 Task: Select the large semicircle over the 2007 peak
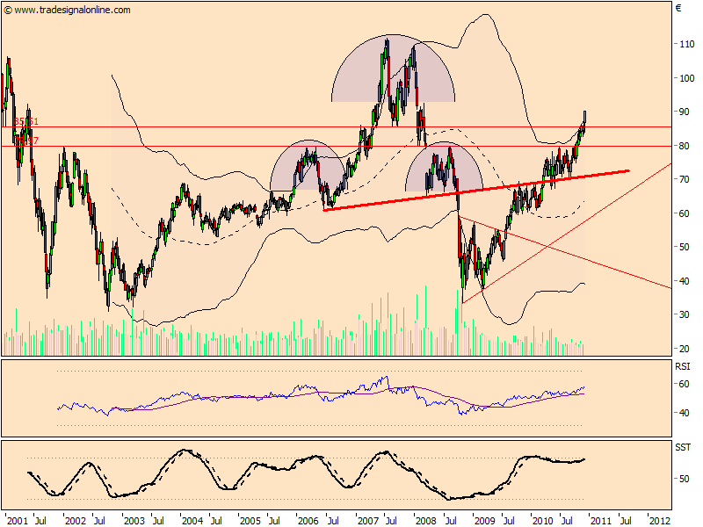(393, 69)
